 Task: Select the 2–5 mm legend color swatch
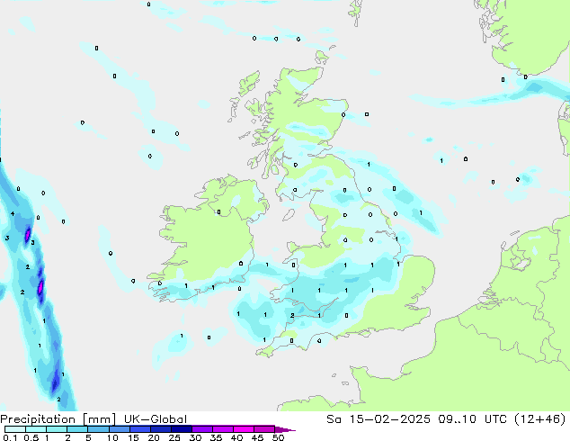pos(77,429)
